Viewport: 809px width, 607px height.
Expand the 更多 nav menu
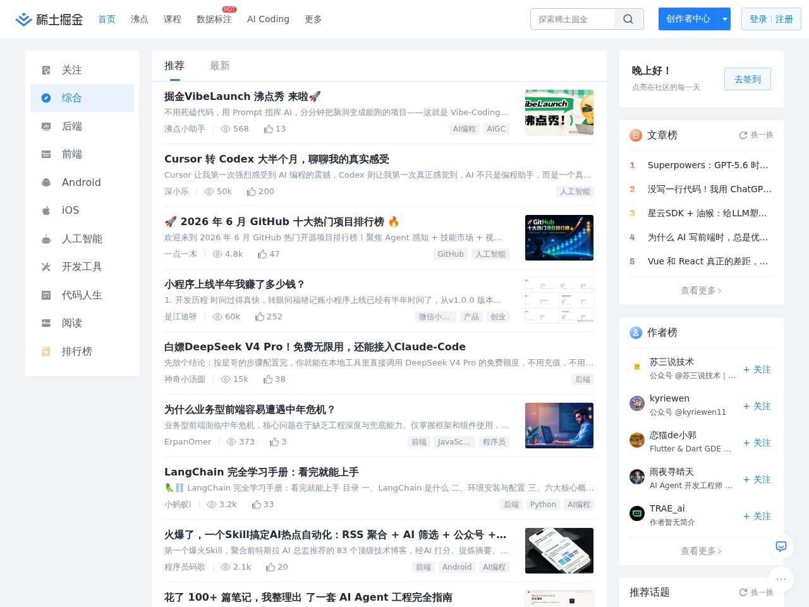click(x=313, y=20)
